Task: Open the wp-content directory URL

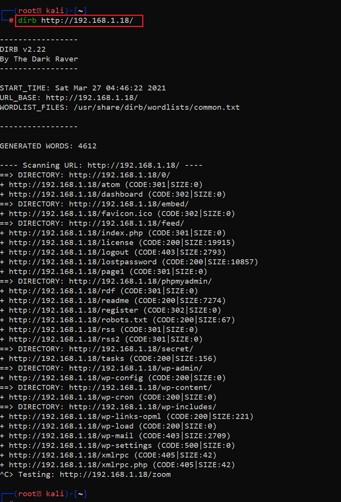Action: 140,388
